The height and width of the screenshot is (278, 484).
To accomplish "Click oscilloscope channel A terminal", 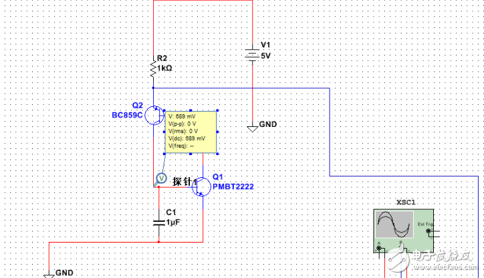I will (x=379, y=248).
